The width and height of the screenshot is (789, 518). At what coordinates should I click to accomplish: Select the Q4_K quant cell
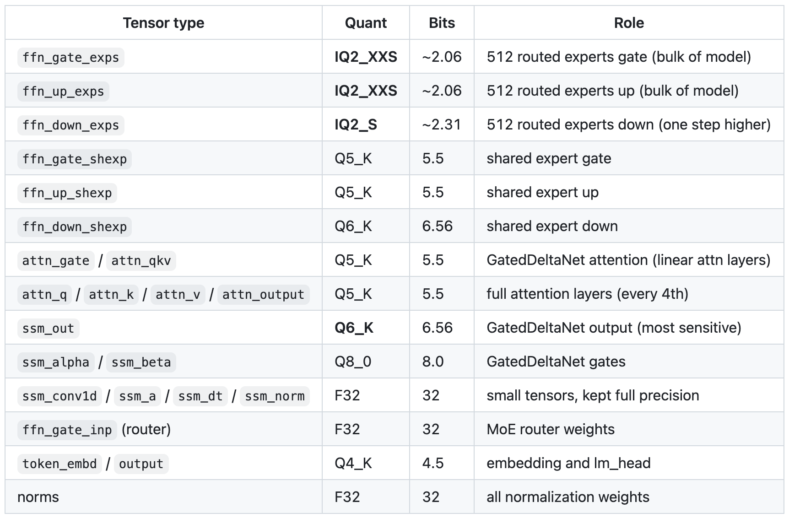pos(353,463)
